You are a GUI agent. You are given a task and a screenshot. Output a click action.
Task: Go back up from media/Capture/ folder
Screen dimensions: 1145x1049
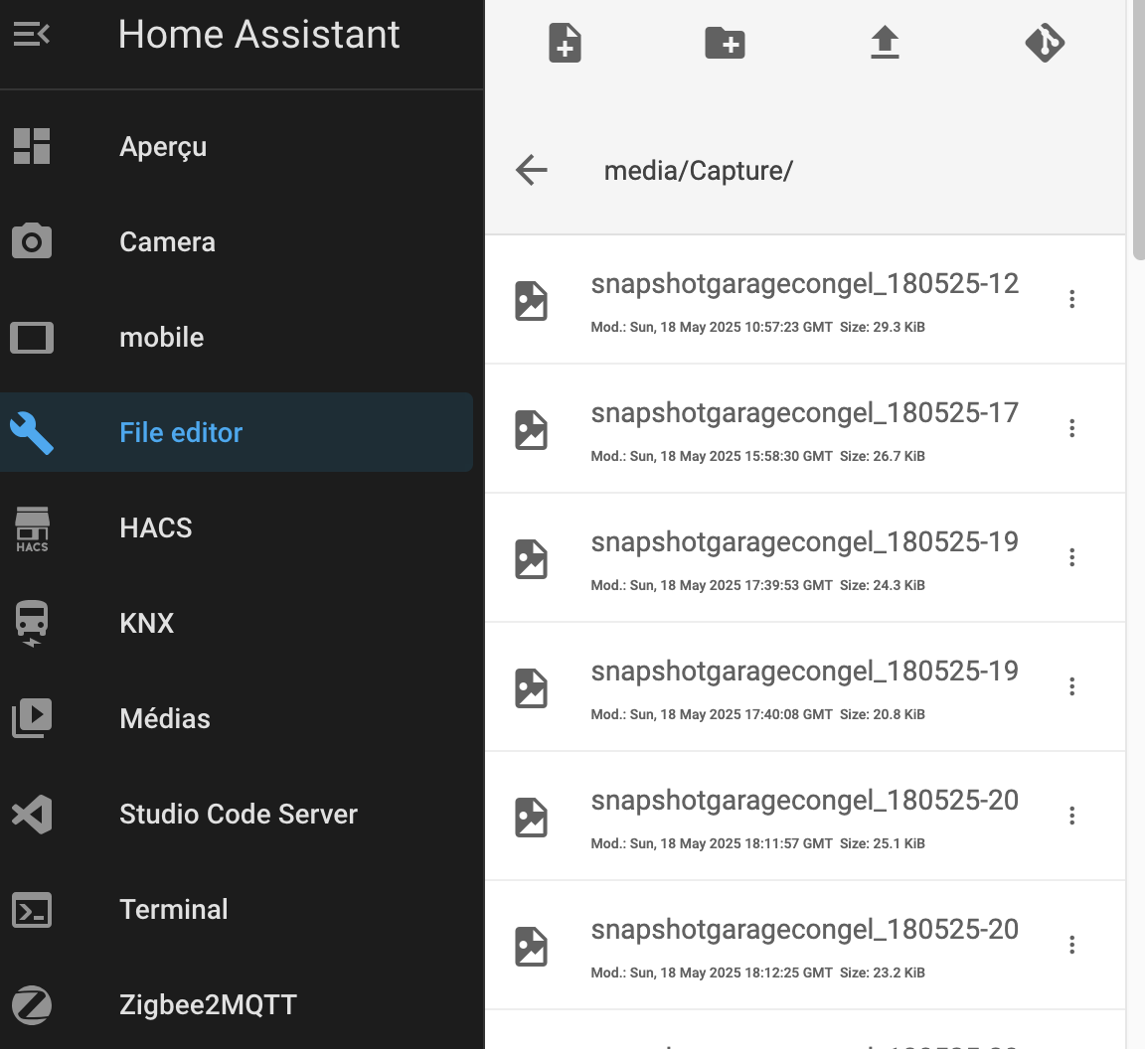click(x=531, y=170)
